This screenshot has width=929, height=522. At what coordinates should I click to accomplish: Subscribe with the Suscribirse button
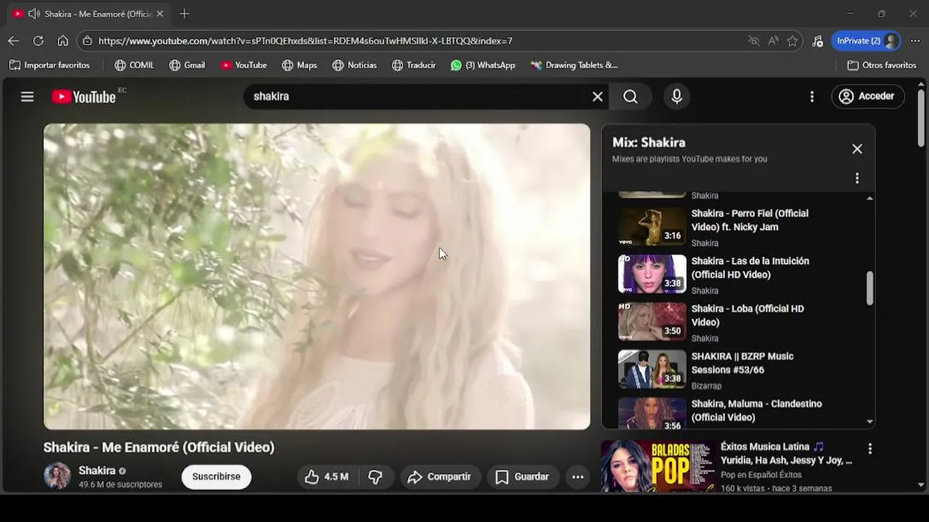216,476
